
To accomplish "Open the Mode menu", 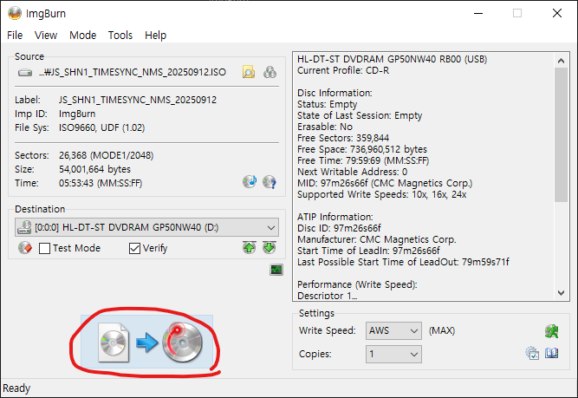I will (82, 36).
